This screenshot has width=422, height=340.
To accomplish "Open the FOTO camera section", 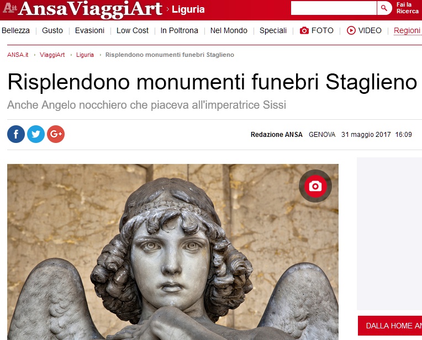I will pyautogui.click(x=317, y=30).
